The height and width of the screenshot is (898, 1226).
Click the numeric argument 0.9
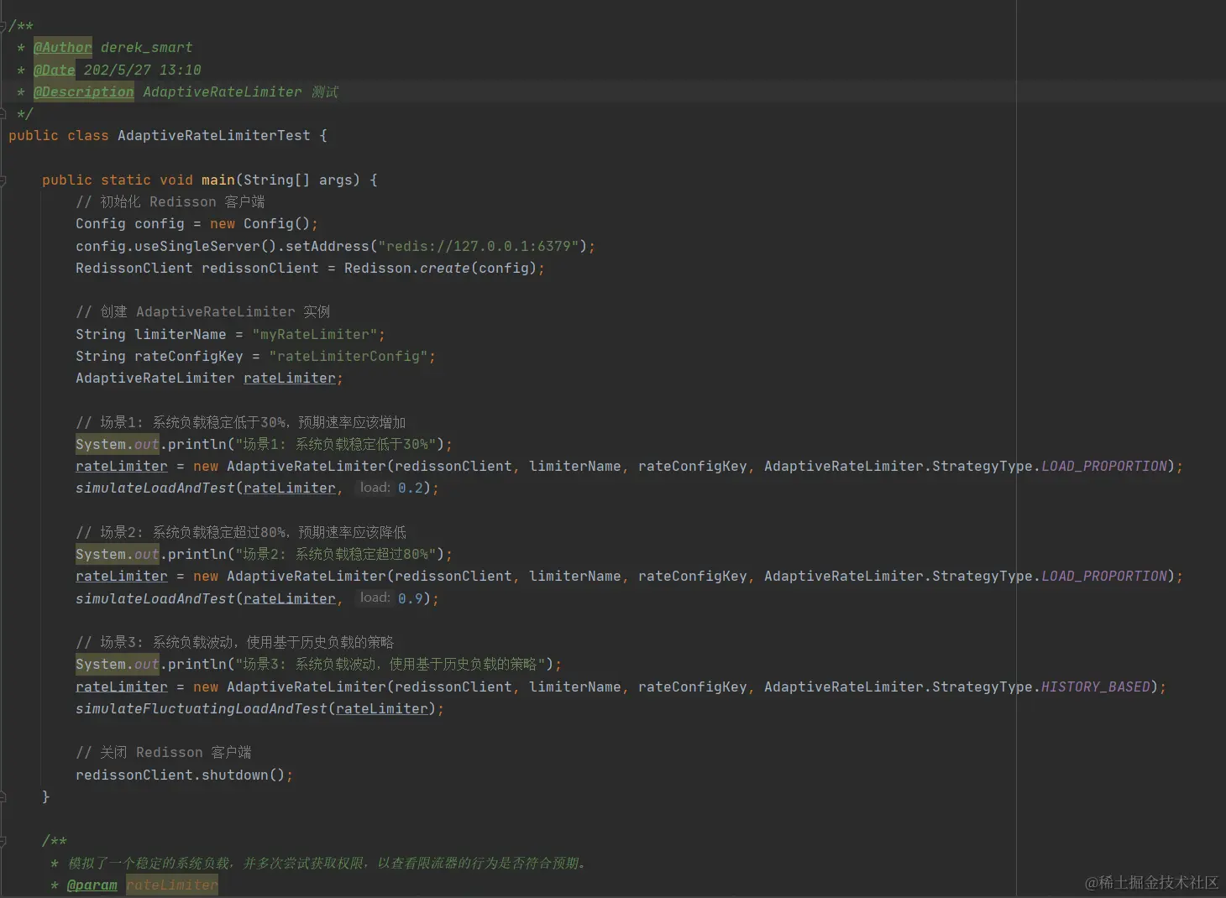[x=411, y=598]
